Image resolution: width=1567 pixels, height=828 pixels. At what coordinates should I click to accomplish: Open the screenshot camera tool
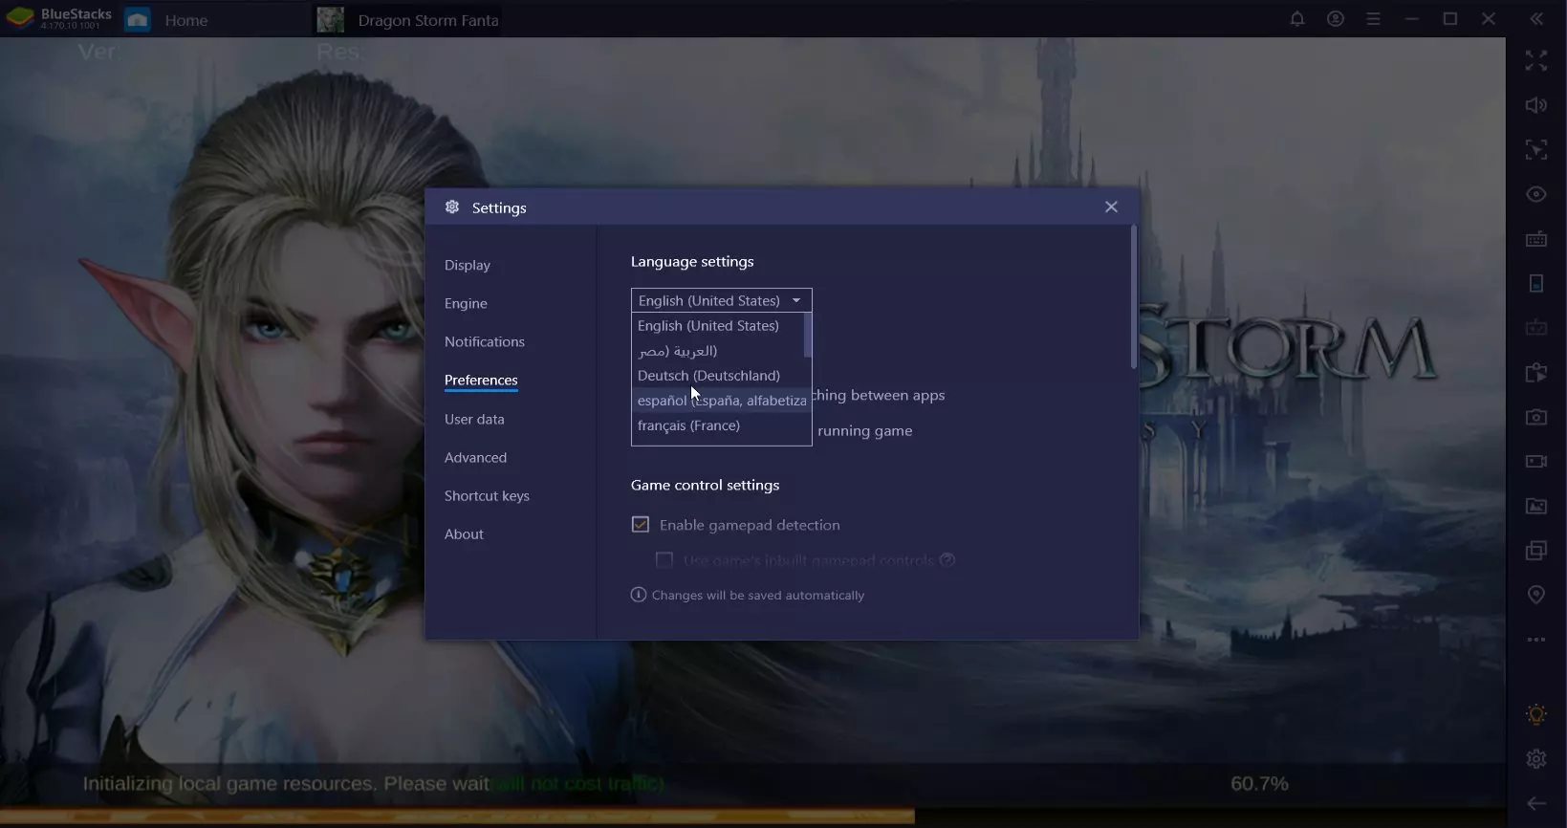(x=1535, y=417)
